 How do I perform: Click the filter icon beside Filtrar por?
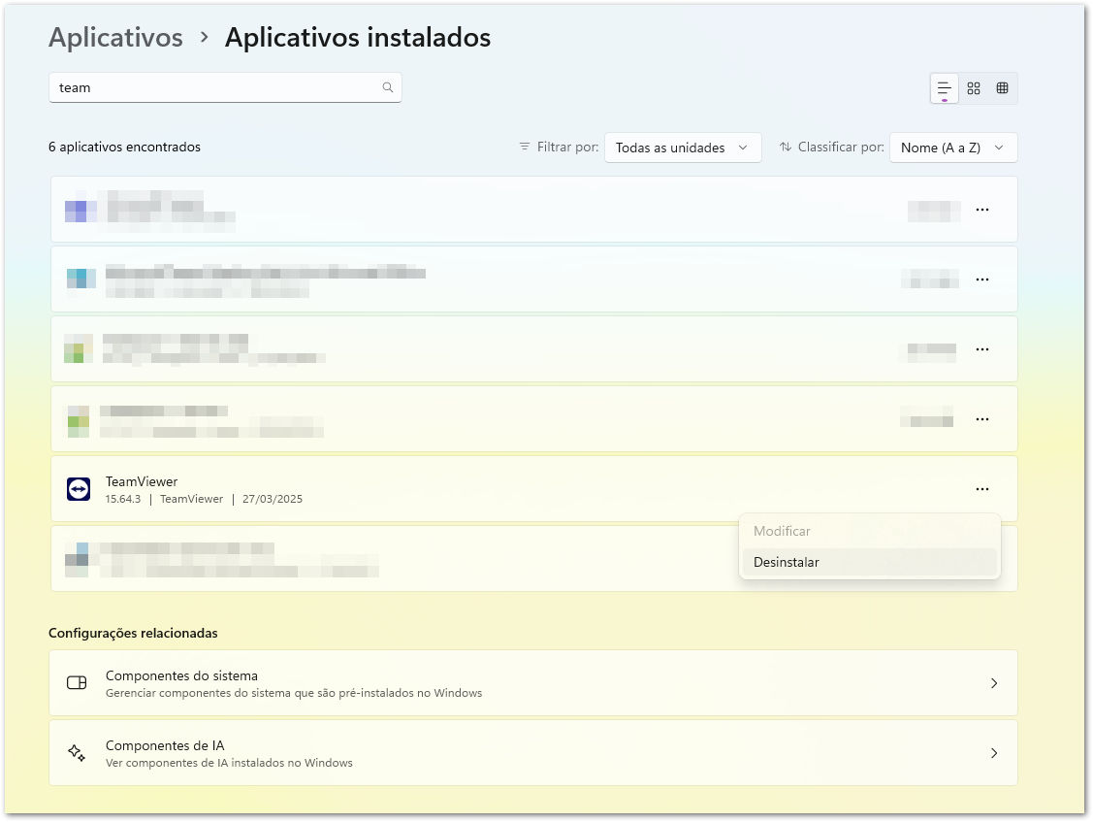point(524,147)
